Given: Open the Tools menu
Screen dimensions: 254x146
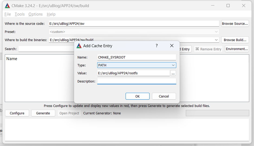Looking at the screenshot, I should [x=19, y=14].
